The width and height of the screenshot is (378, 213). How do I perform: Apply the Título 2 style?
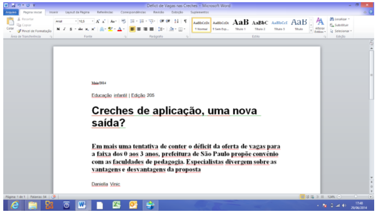tap(260, 25)
